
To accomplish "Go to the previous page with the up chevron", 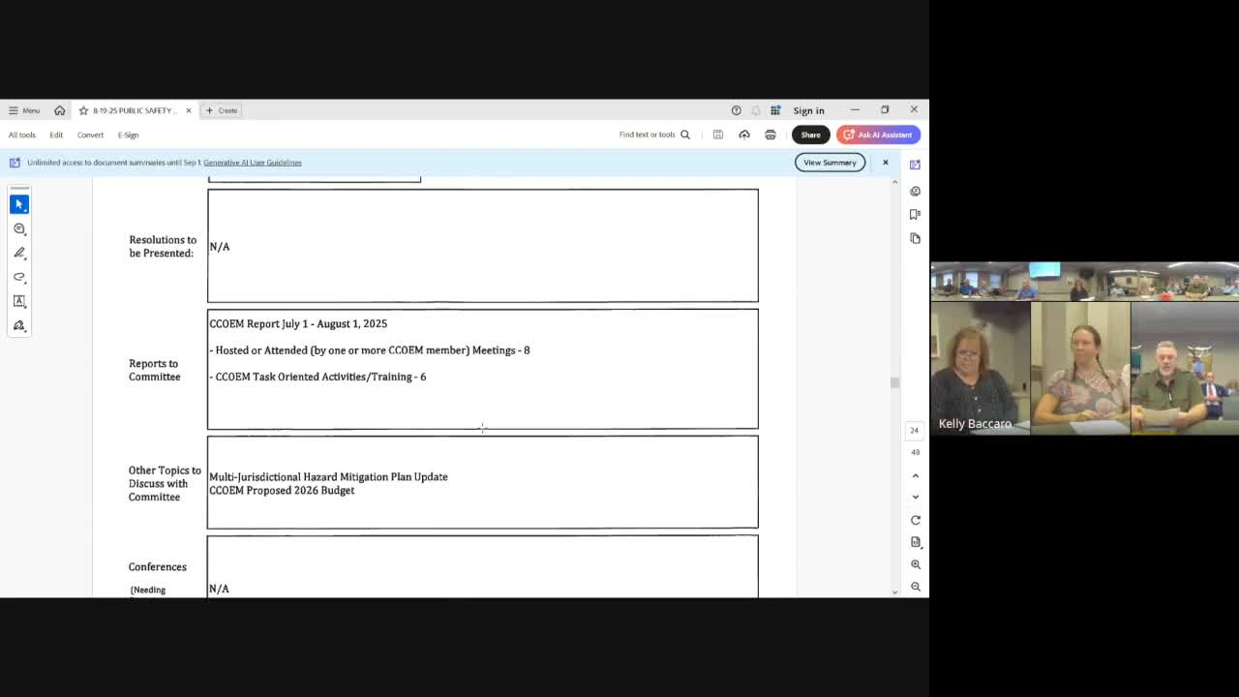I will click(x=915, y=475).
